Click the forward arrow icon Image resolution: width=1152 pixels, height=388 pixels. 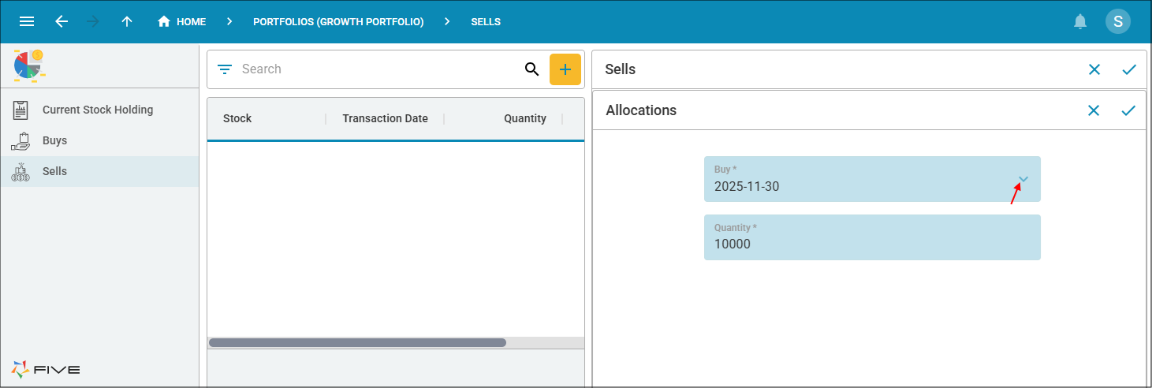click(x=93, y=21)
